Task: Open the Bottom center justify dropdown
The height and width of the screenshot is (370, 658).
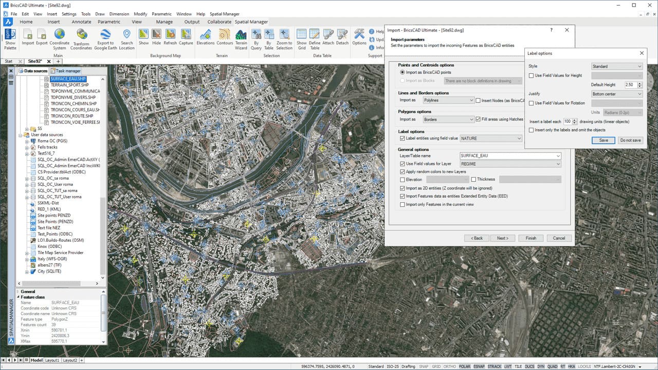Action: coord(617,94)
